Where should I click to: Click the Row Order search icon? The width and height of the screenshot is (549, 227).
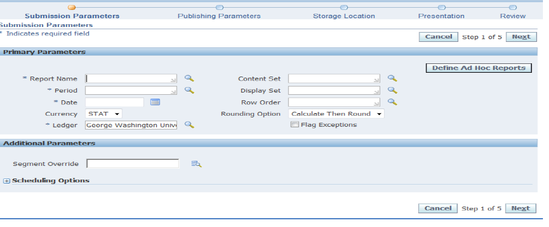(x=392, y=102)
